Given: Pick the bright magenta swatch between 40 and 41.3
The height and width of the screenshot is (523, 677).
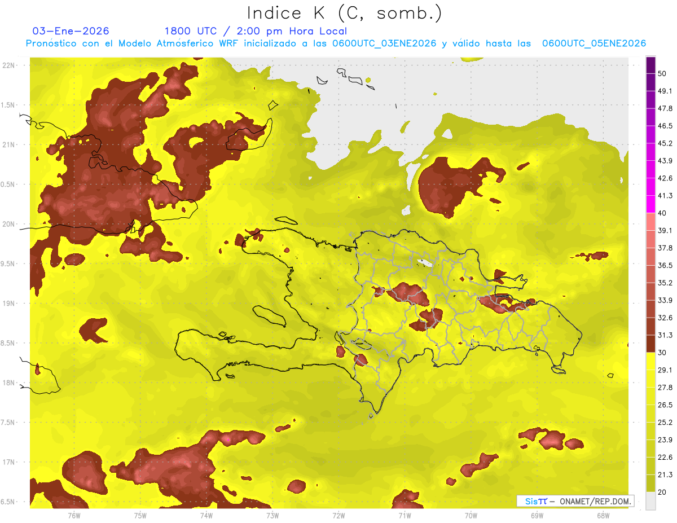Looking at the screenshot, I should pos(650,204).
